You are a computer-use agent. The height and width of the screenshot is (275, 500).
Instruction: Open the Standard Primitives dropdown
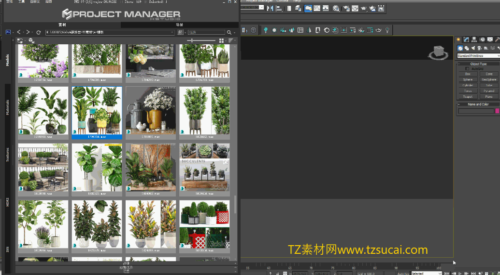478,56
